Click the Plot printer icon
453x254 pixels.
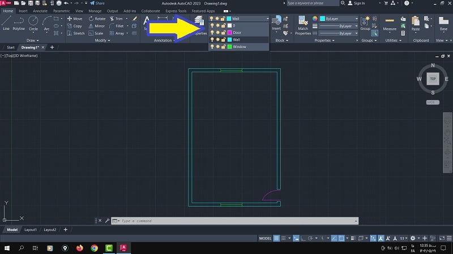pos(59,3)
